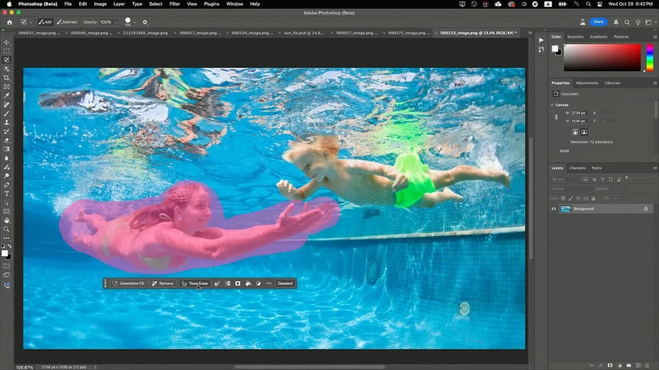Select the Move tool

[7, 42]
